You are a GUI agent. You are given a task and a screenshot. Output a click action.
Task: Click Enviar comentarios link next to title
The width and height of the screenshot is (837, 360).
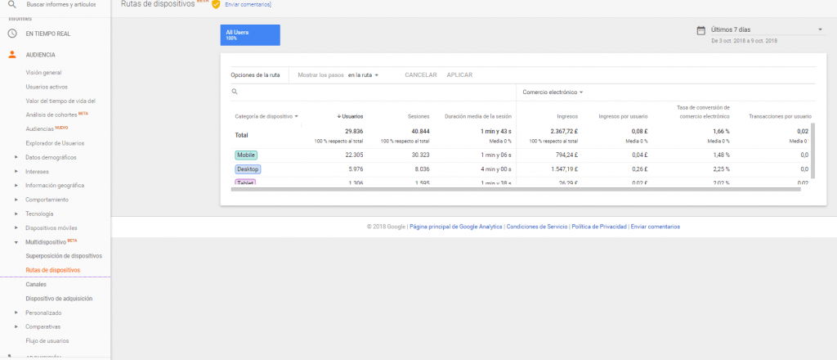point(248,4)
